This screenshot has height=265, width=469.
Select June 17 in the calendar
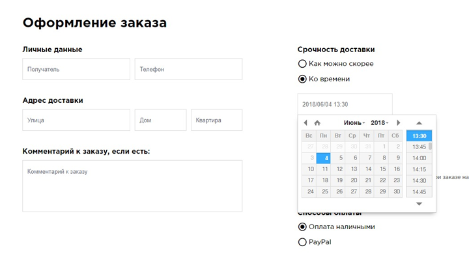(309, 180)
